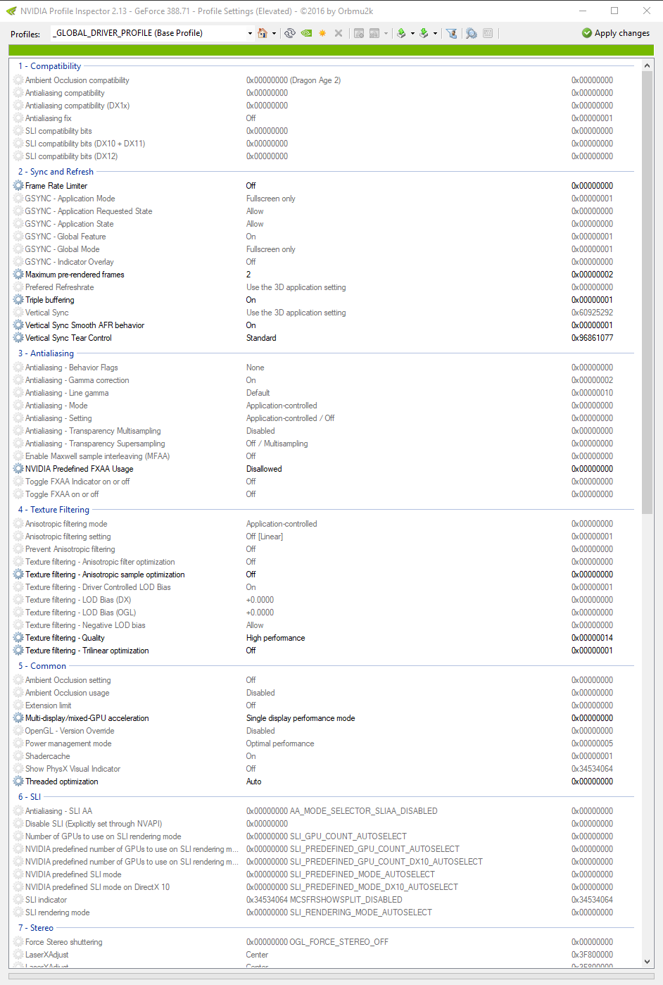Viewport: 663px width, 985px height.
Task: Toggle the user-defined settings filter icon
Action: [452, 33]
